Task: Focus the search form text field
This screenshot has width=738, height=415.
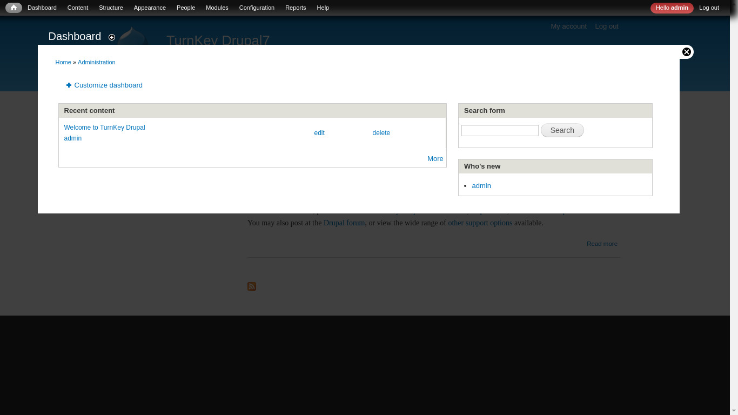Action: [x=500, y=130]
